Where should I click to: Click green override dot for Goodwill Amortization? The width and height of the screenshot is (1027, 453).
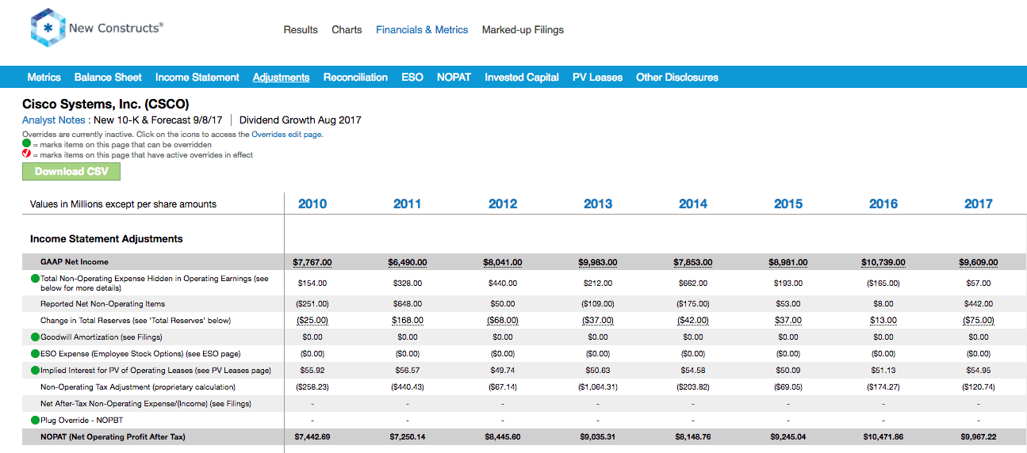35,337
